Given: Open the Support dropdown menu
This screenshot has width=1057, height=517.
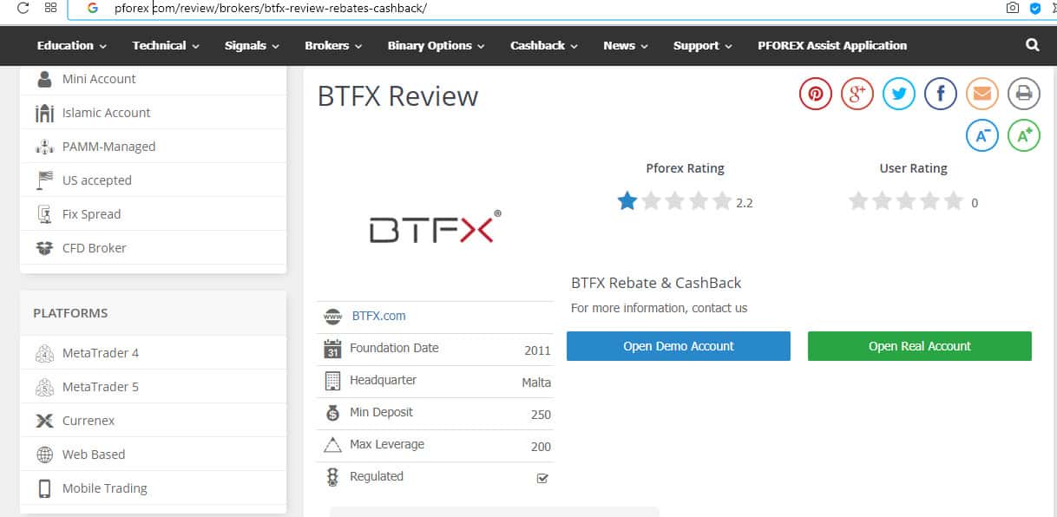Looking at the screenshot, I should tap(703, 45).
